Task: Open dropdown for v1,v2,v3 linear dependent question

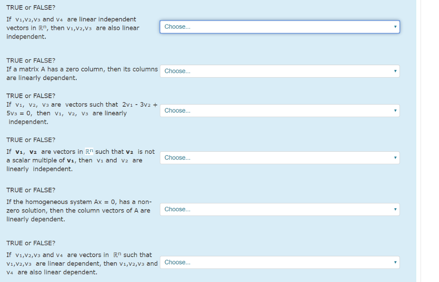Action: click(x=280, y=262)
